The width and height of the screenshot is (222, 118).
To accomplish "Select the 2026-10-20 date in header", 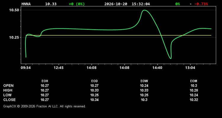I will click(116, 4).
